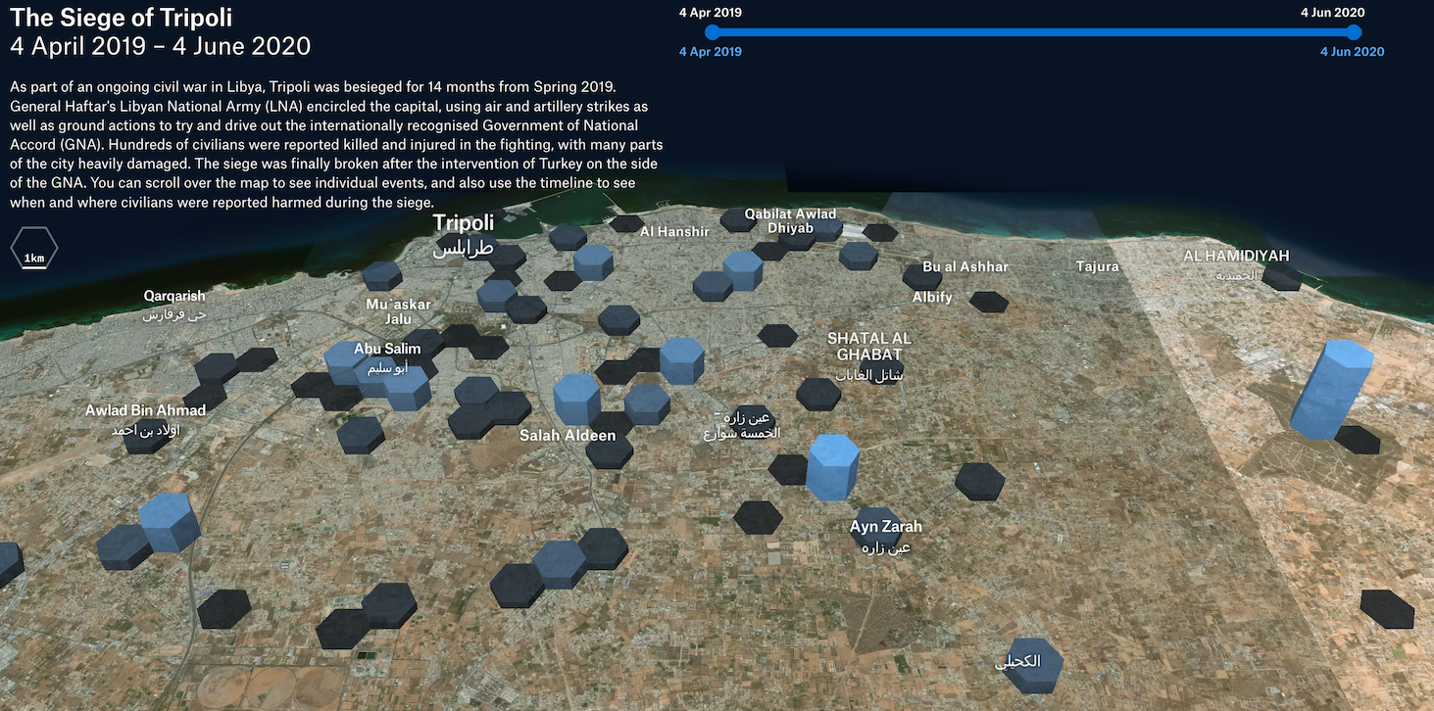Click the dark hexagon beside the Al Hamidiyah label

click(x=1281, y=277)
